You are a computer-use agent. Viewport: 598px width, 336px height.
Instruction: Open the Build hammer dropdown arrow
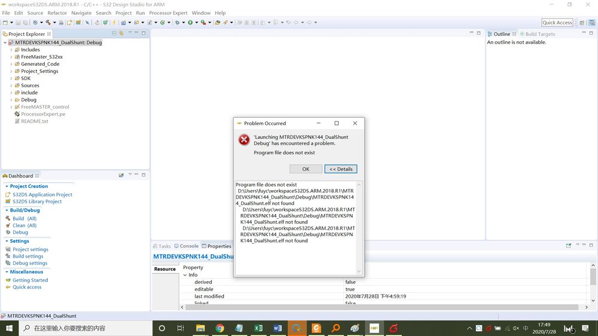pos(54,23)
